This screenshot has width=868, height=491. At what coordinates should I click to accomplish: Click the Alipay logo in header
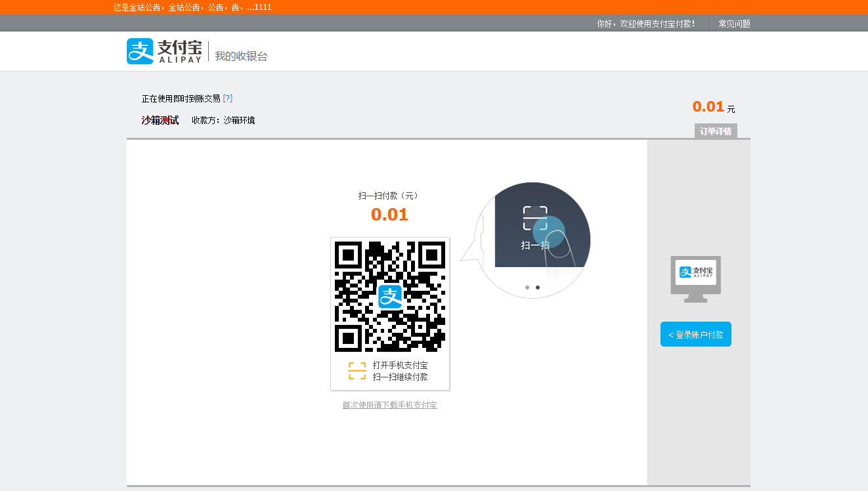(164, 51)
